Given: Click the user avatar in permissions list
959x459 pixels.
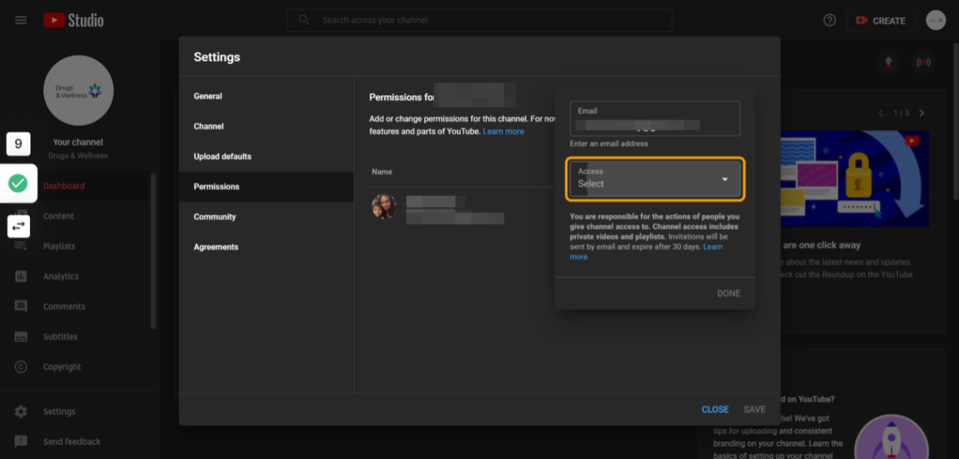Looking at the screenshot, I should pos(384,207).
